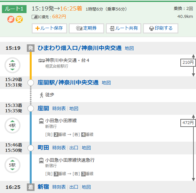Screen dimensions: 196x193
Task: Click the 40.9km distance text
Action: click(185, 16)
